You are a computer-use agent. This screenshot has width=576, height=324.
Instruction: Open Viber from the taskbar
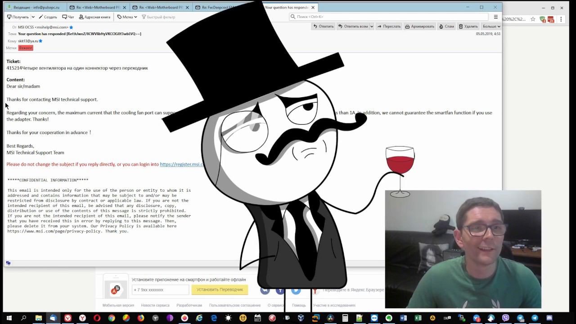pyautogui.click(x=505, y=318)
